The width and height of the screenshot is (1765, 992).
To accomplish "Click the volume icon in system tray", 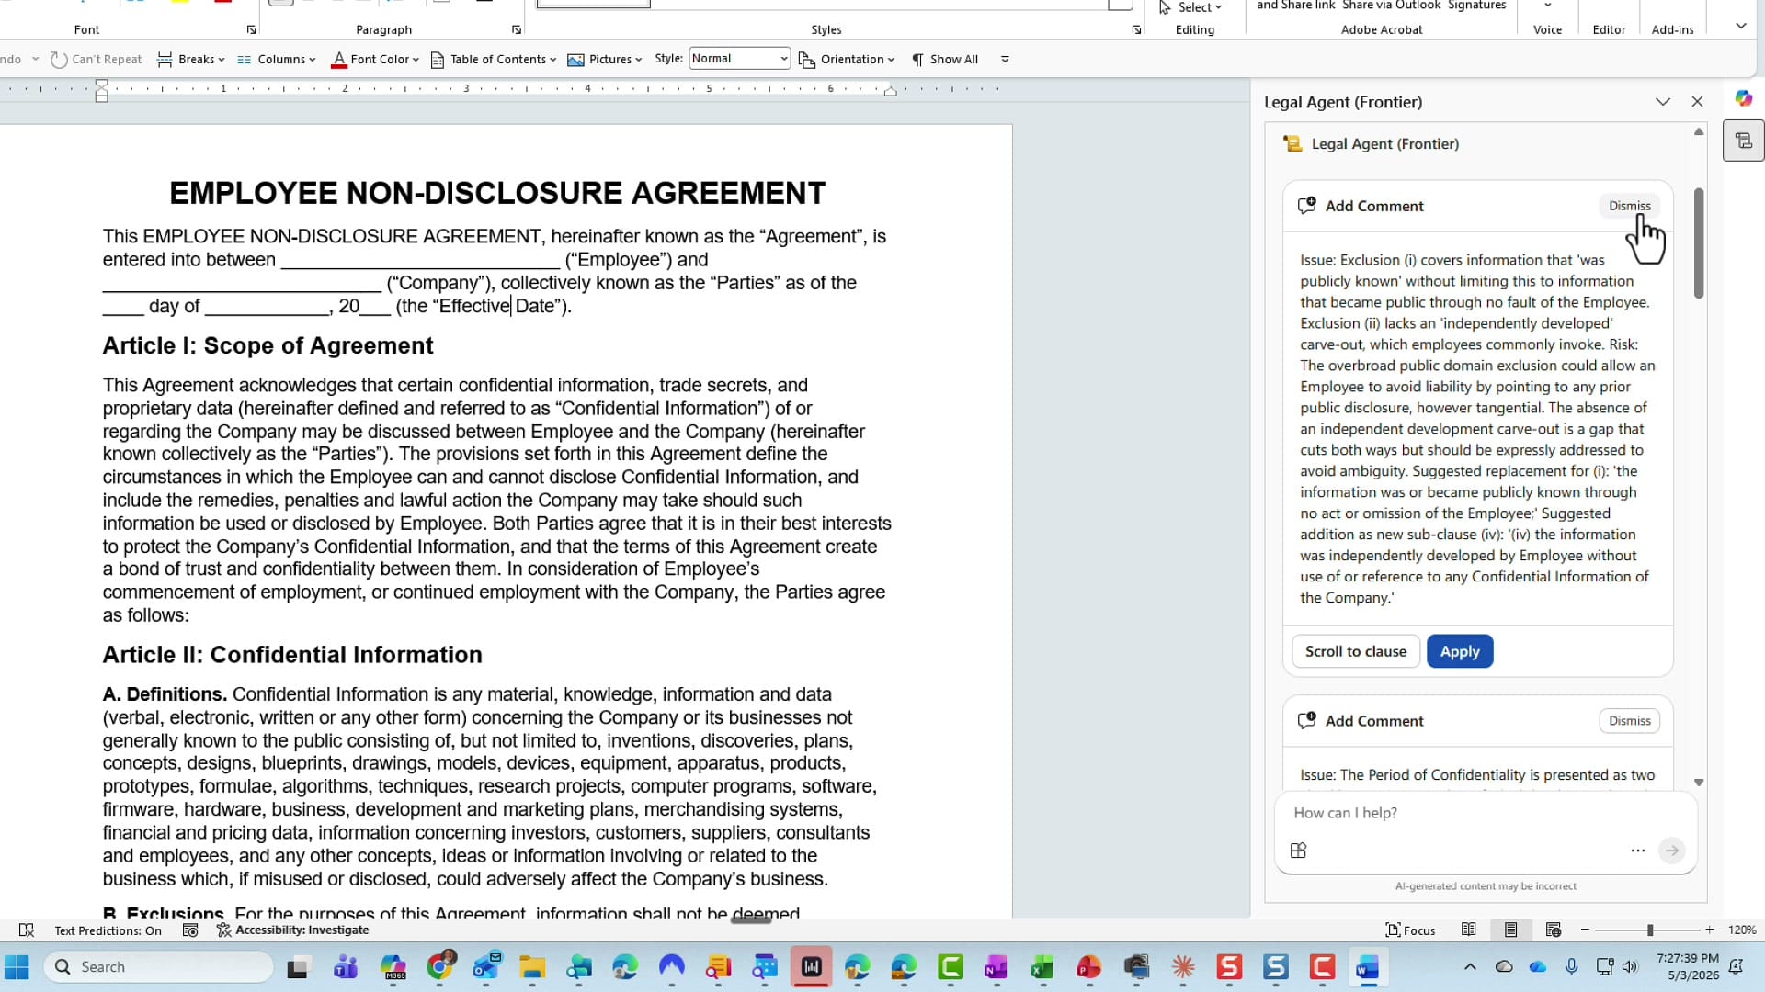I will point(1630,967).
